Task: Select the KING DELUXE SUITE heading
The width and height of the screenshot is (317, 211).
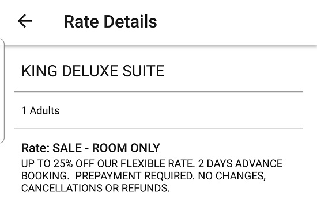Action: click(93, 71)
